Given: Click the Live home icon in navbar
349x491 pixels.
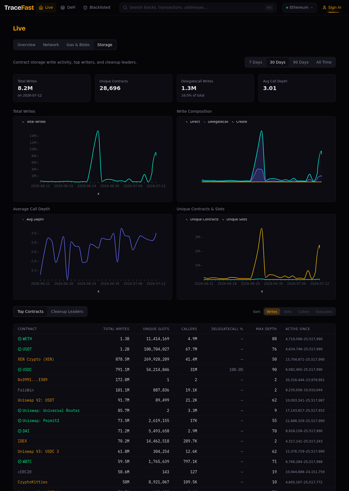Looking at the screenshot, I should (41, 8).
